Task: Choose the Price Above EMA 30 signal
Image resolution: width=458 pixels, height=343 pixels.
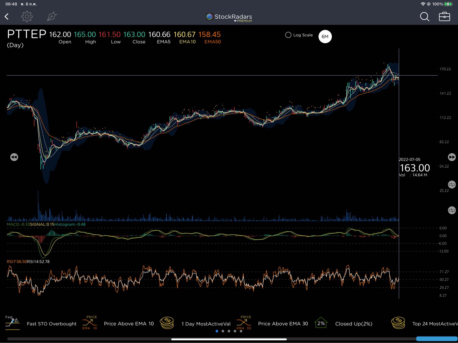Action: tap(283, 324)
